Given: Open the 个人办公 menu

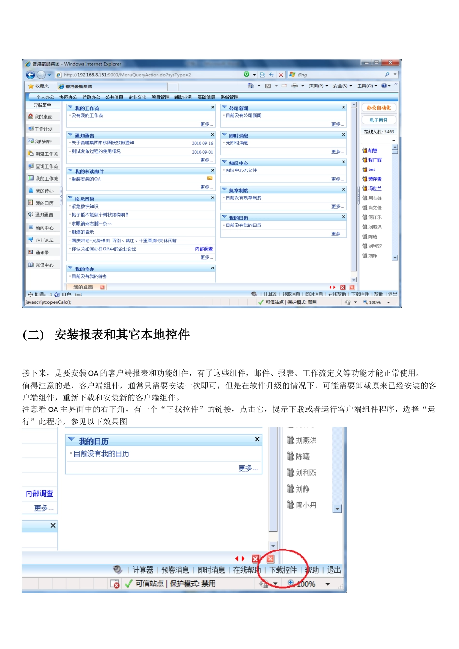Looking at the screenshot, I should tap(45, 97).
